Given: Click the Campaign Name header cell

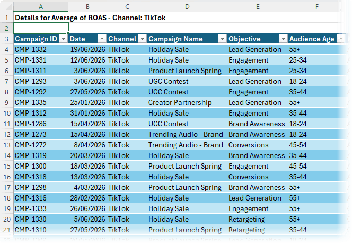Looking at the screenshot, I should point(187,39).
